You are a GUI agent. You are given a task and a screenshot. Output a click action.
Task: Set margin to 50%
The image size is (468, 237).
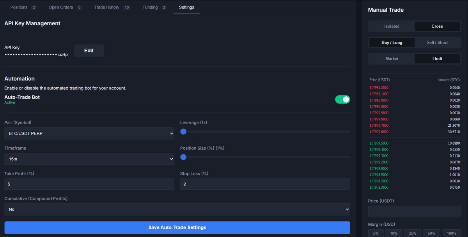[x=431, y=233]
